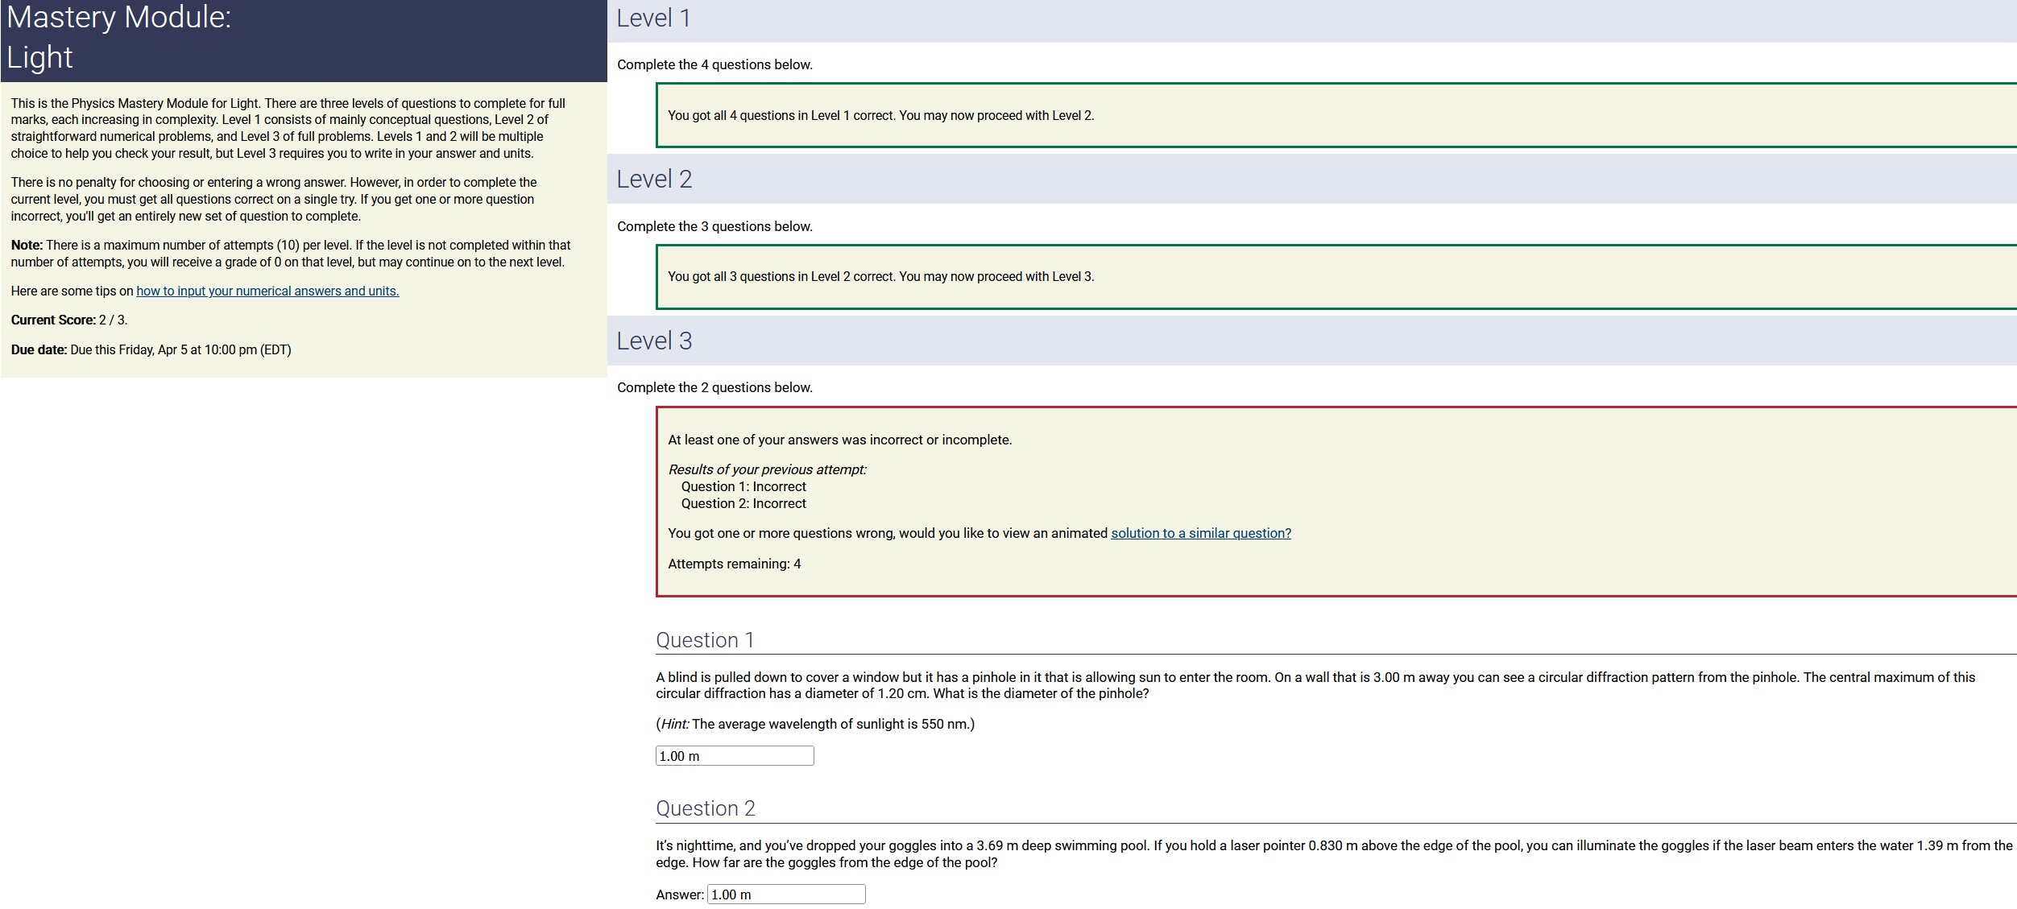
Task: Click the Level 2 all-correct success message
Action: pyautogui.click(x=880, y=276)
